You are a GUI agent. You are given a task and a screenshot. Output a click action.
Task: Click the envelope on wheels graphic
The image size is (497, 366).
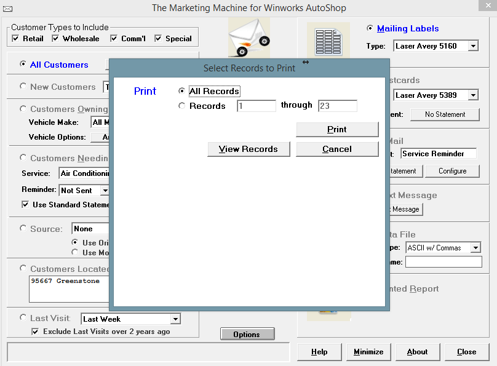tap(249, 38)
